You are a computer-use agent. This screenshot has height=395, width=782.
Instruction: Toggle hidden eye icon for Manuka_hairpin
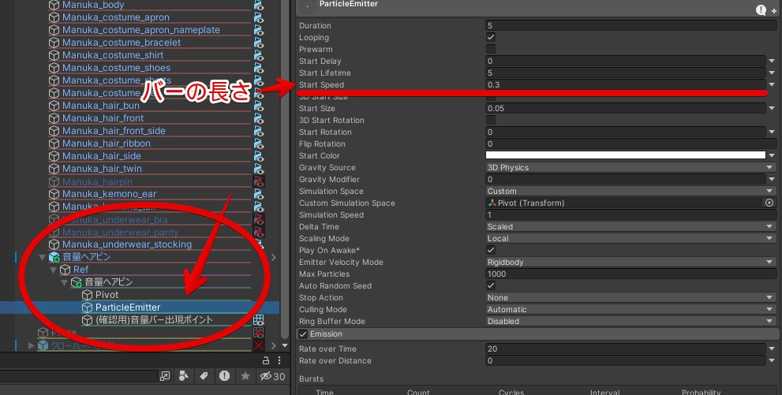(x=258, y=181)
